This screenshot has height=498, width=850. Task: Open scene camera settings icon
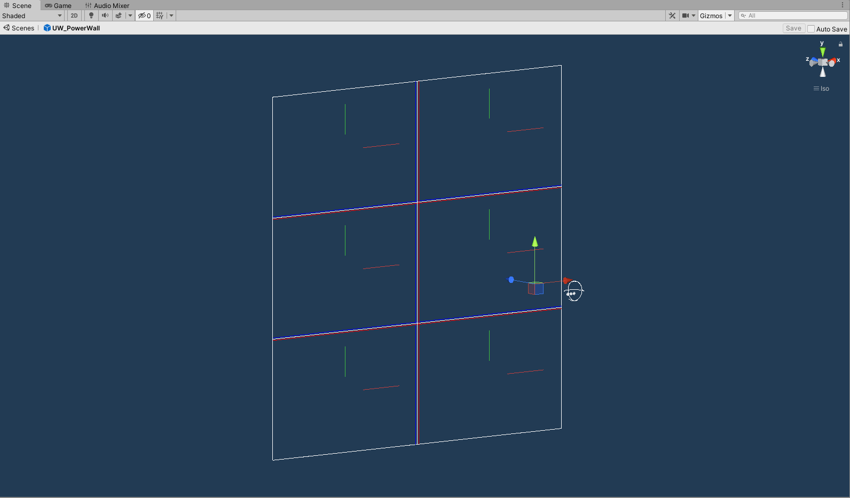click(x=686, y=15)
